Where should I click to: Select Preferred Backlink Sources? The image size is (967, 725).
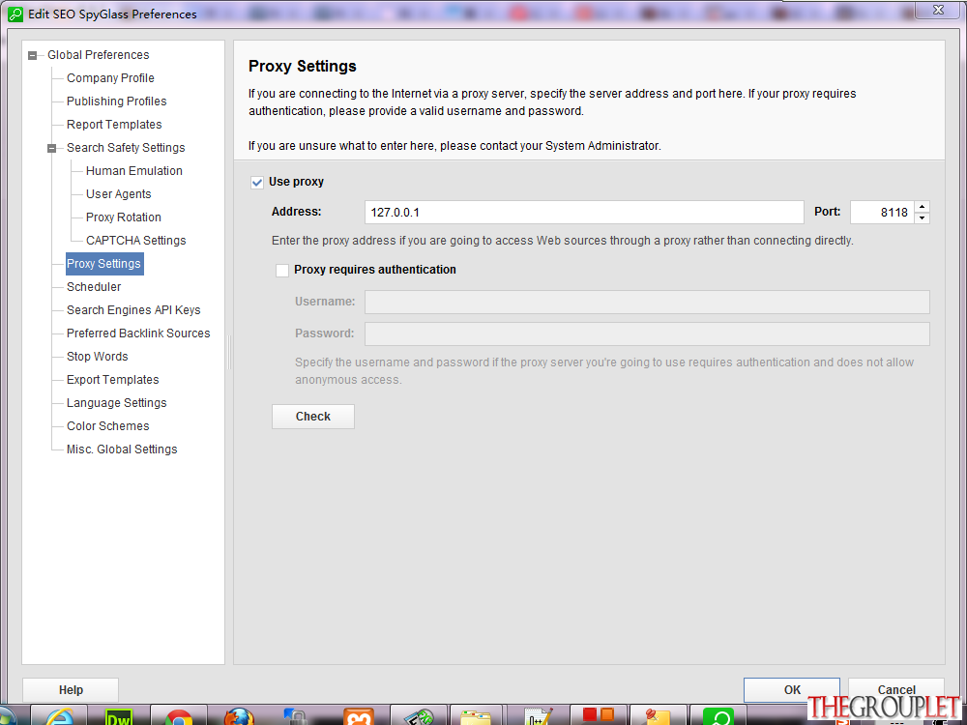pyautogui.click(x=138, y=333)
